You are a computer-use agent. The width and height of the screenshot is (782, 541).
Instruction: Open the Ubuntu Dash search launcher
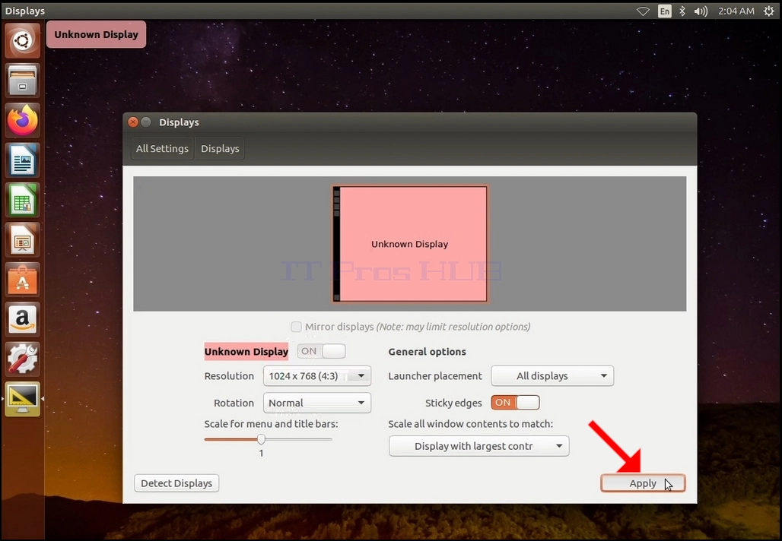click(23, 40)
